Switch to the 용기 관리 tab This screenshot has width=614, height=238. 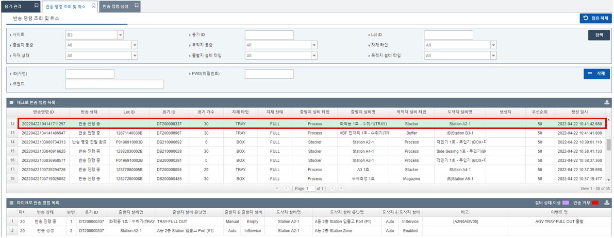15,6
